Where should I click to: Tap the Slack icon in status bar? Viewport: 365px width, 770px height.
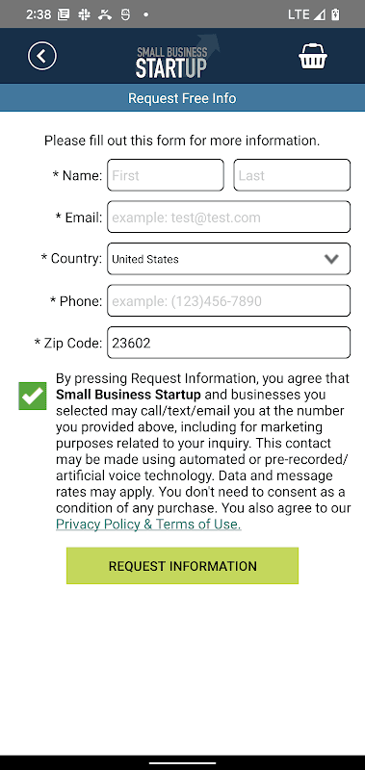[84, 14]
